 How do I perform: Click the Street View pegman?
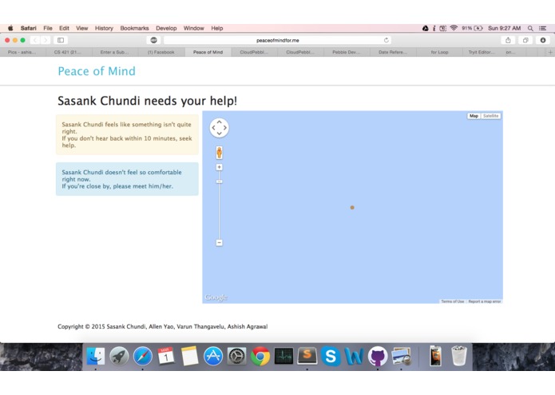[x=219, y=153]
